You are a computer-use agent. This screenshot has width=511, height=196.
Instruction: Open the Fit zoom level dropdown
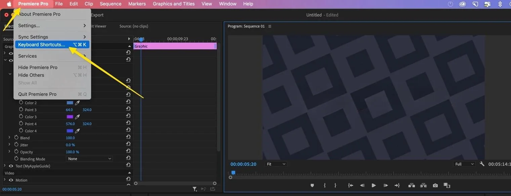click(276, 164)
